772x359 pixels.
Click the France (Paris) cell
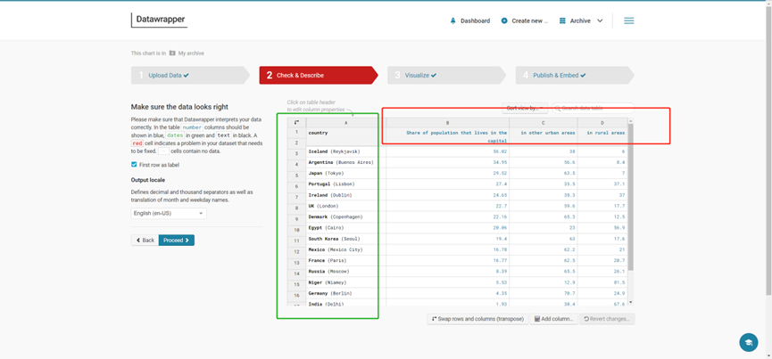(345, 261)
